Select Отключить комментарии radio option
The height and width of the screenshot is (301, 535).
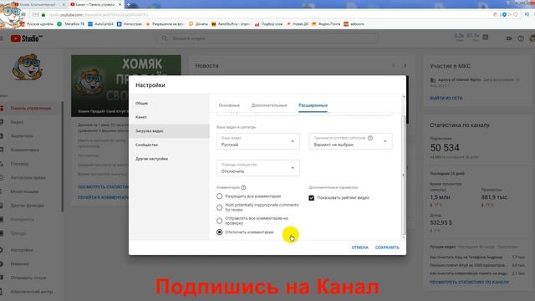pos(219,232)
